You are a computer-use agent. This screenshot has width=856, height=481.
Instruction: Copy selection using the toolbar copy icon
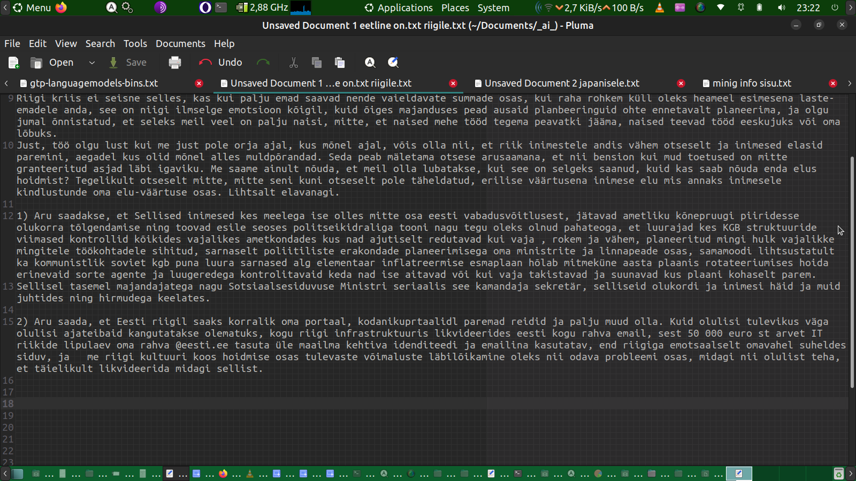[316, 63]
